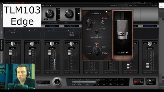Turn the first channel pan knob
Viewport: 164px width, 92px height.
(13, 43)
